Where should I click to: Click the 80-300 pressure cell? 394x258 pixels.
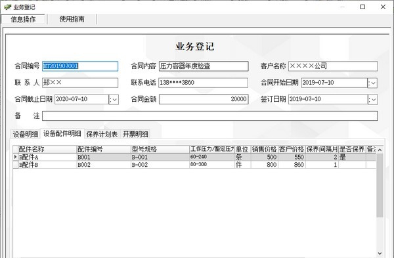[212, 165]
